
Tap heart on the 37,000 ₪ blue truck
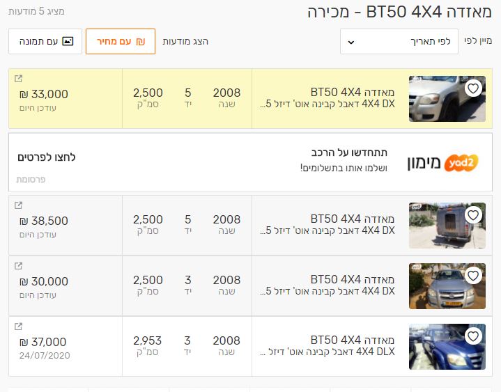pyautogui.click(x=473, y=336)
